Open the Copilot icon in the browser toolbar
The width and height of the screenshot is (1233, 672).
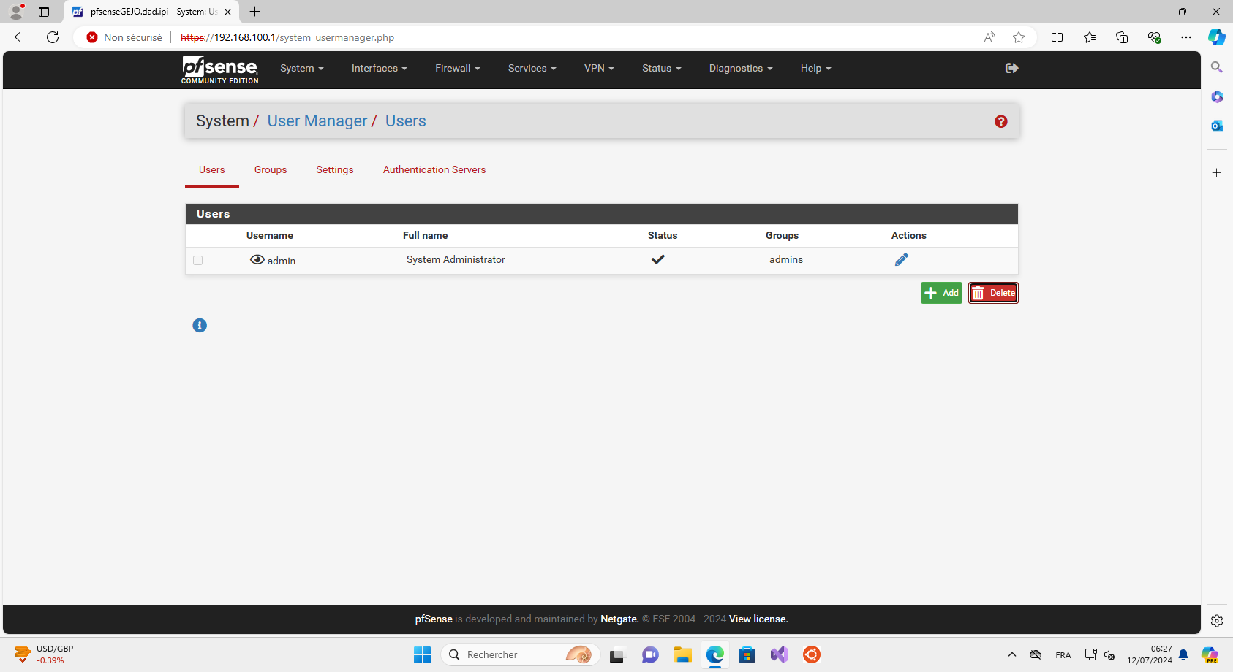1217,37
